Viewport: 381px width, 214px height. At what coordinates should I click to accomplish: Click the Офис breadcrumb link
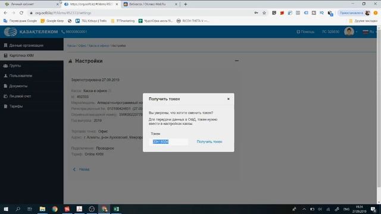(x=82, y=46)
